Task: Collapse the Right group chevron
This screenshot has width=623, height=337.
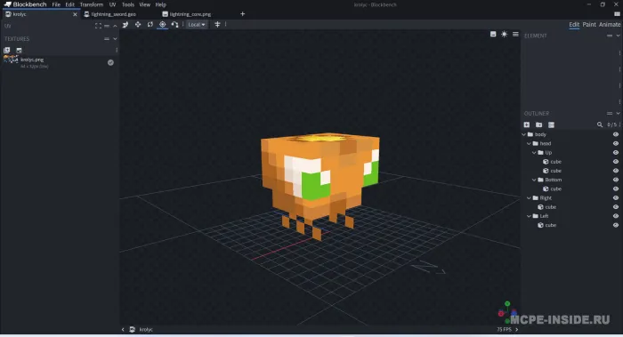Action: [x=529, y=198]
